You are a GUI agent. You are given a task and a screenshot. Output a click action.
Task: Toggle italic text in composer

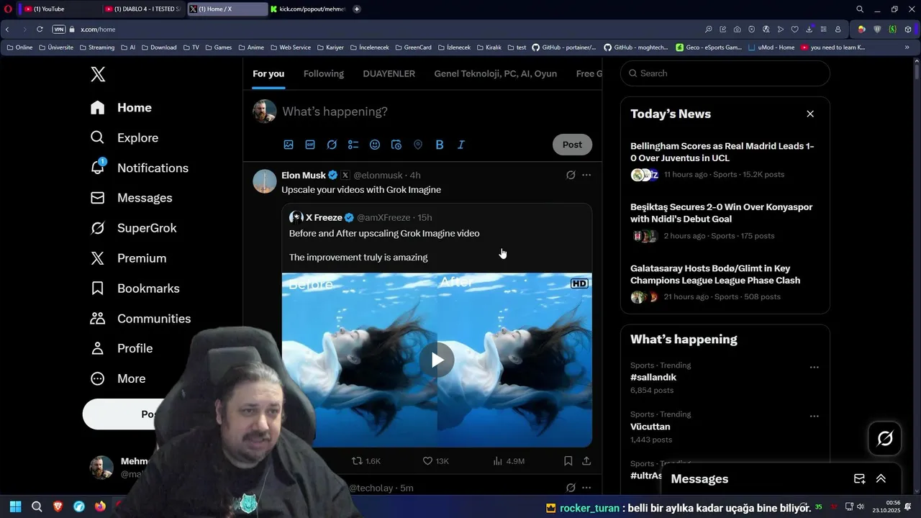click(x=461, y=145)
